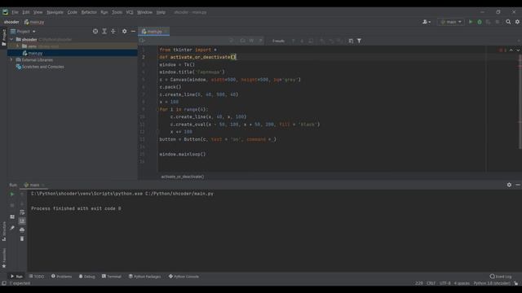Click the open-in-find-window icon beside filter
This screenshot has height=293, width=522.
point(351,41)
